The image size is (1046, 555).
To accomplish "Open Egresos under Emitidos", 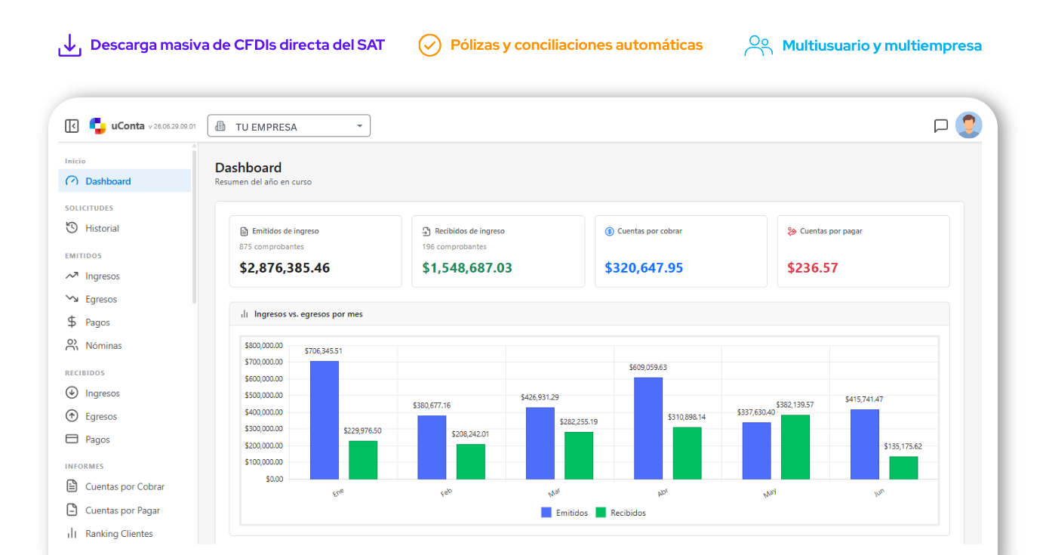I will tap(125, 299).
